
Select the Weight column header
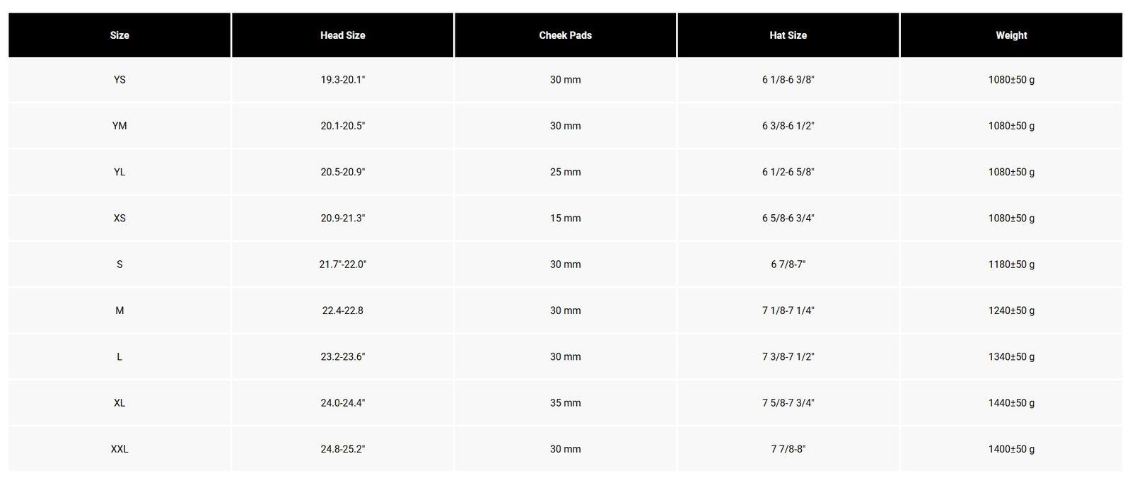tap(1011, 35)
